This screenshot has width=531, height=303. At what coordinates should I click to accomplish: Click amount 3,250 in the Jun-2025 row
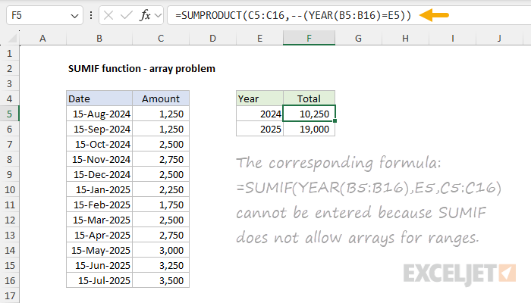tap(161, 265)
